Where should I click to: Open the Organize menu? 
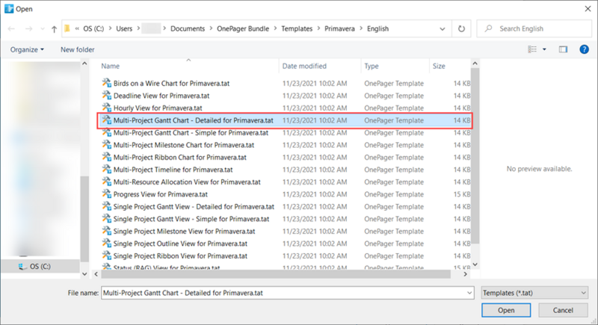coord(27,49)
